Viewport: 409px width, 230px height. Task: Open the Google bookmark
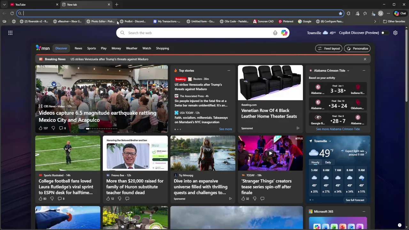[305, 21]
